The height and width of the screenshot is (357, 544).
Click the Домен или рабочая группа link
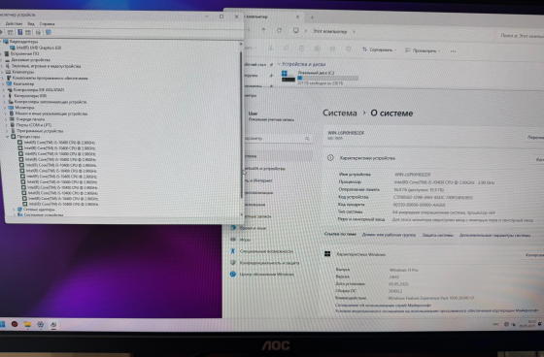389,235
